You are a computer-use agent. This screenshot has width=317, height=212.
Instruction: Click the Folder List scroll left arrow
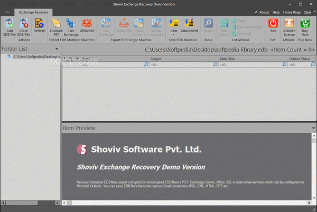click(x=3, y=202)
